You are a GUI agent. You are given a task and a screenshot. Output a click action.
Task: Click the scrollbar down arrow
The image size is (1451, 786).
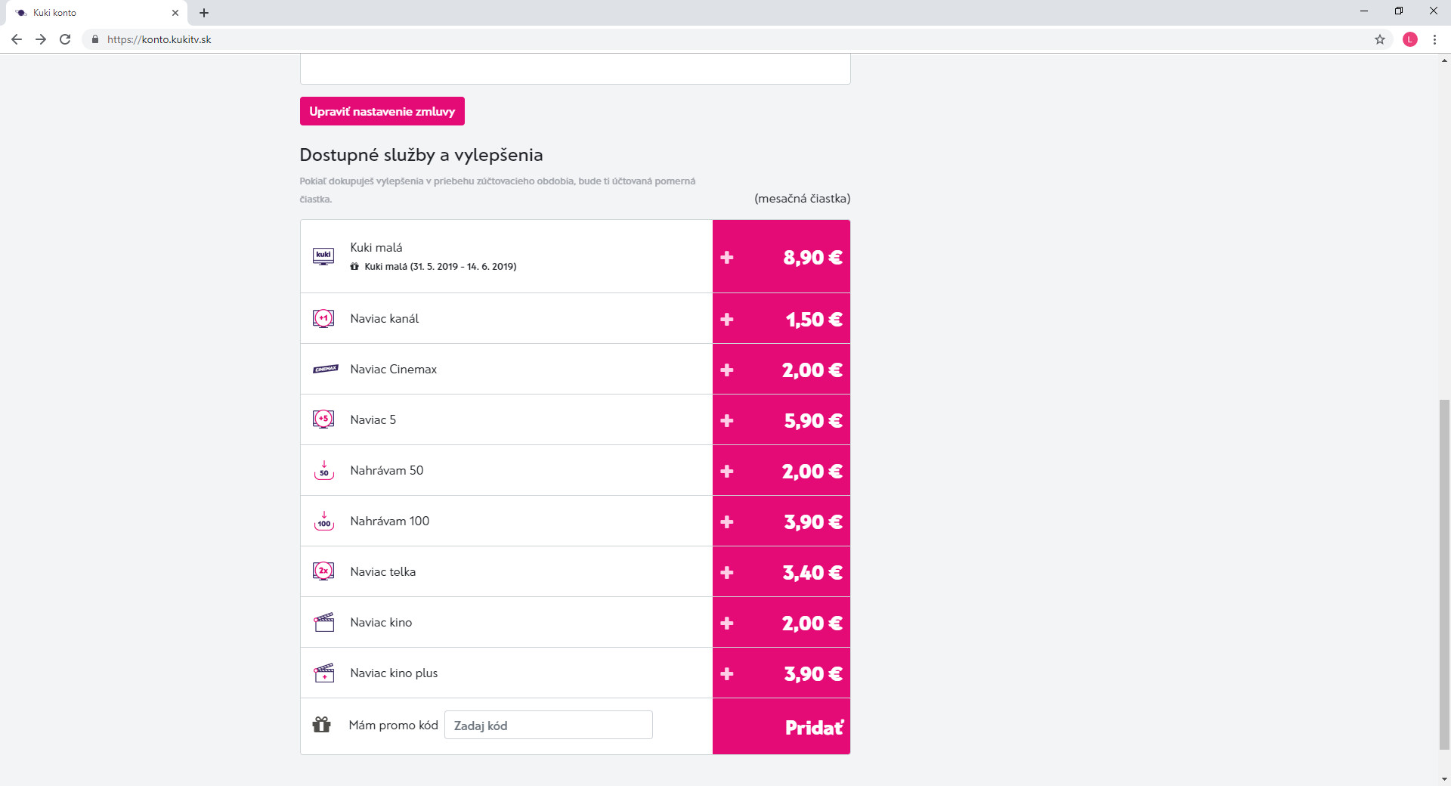pyautogui.click(x=1445, y=779)
